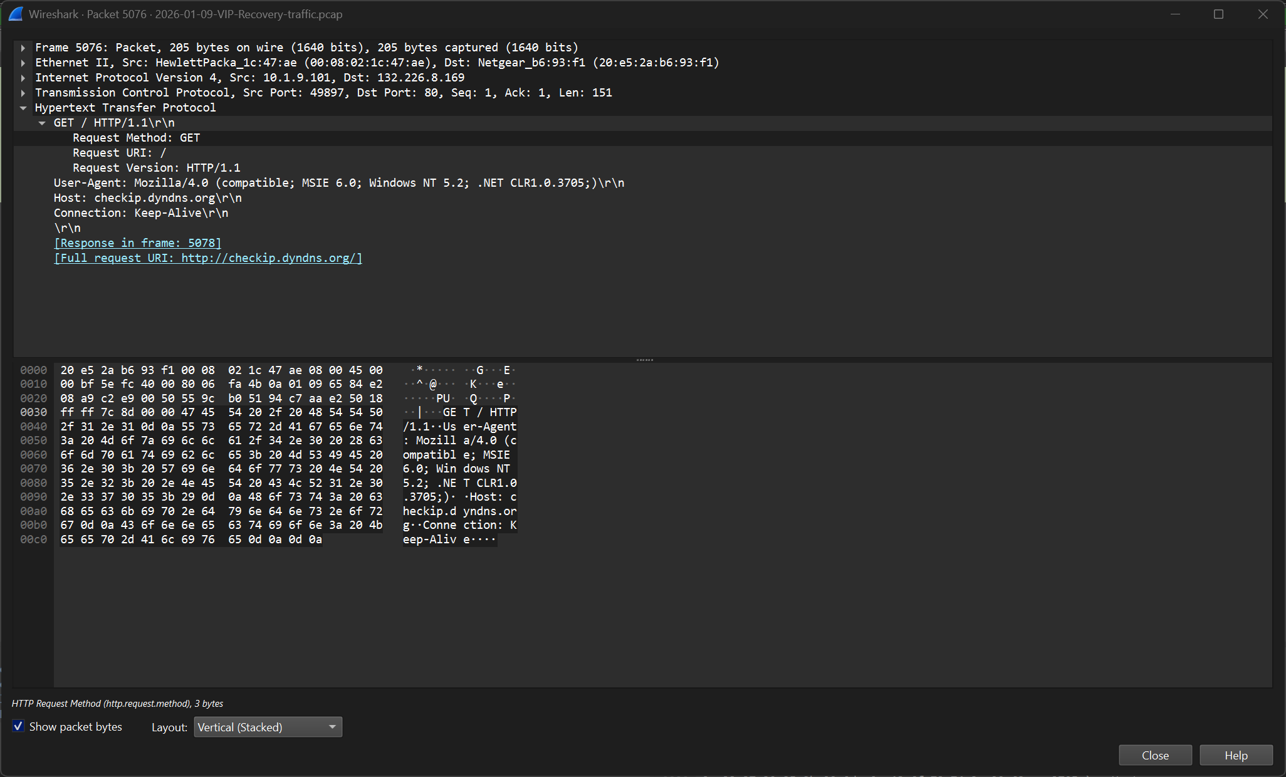Collapse the GET / HTTP/1.1 subtree
Screen dimensions: 1286x777
[x=42, y=123]
